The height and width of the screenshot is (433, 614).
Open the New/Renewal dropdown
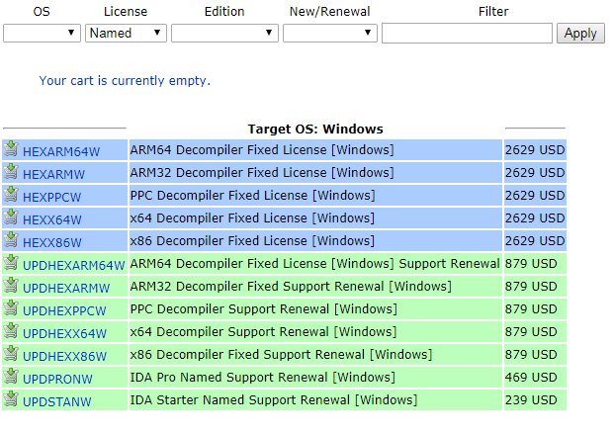[330, 33]
